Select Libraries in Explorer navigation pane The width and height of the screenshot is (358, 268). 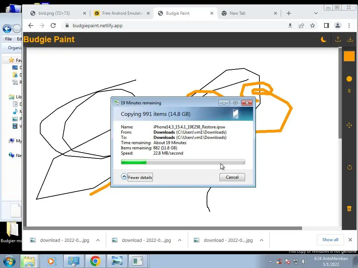[15, 97]
